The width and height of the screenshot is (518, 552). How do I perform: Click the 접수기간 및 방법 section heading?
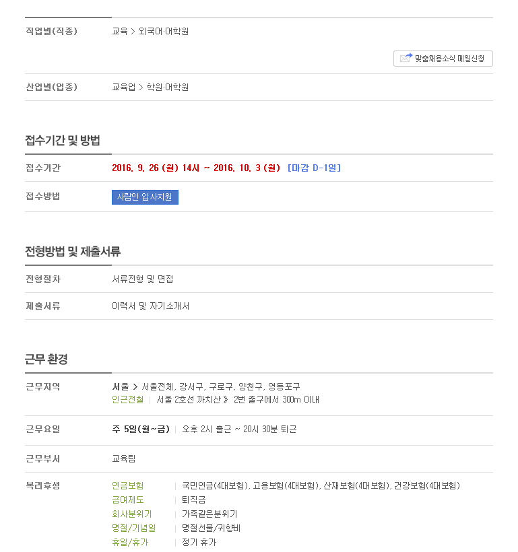(x=63, y=141)
